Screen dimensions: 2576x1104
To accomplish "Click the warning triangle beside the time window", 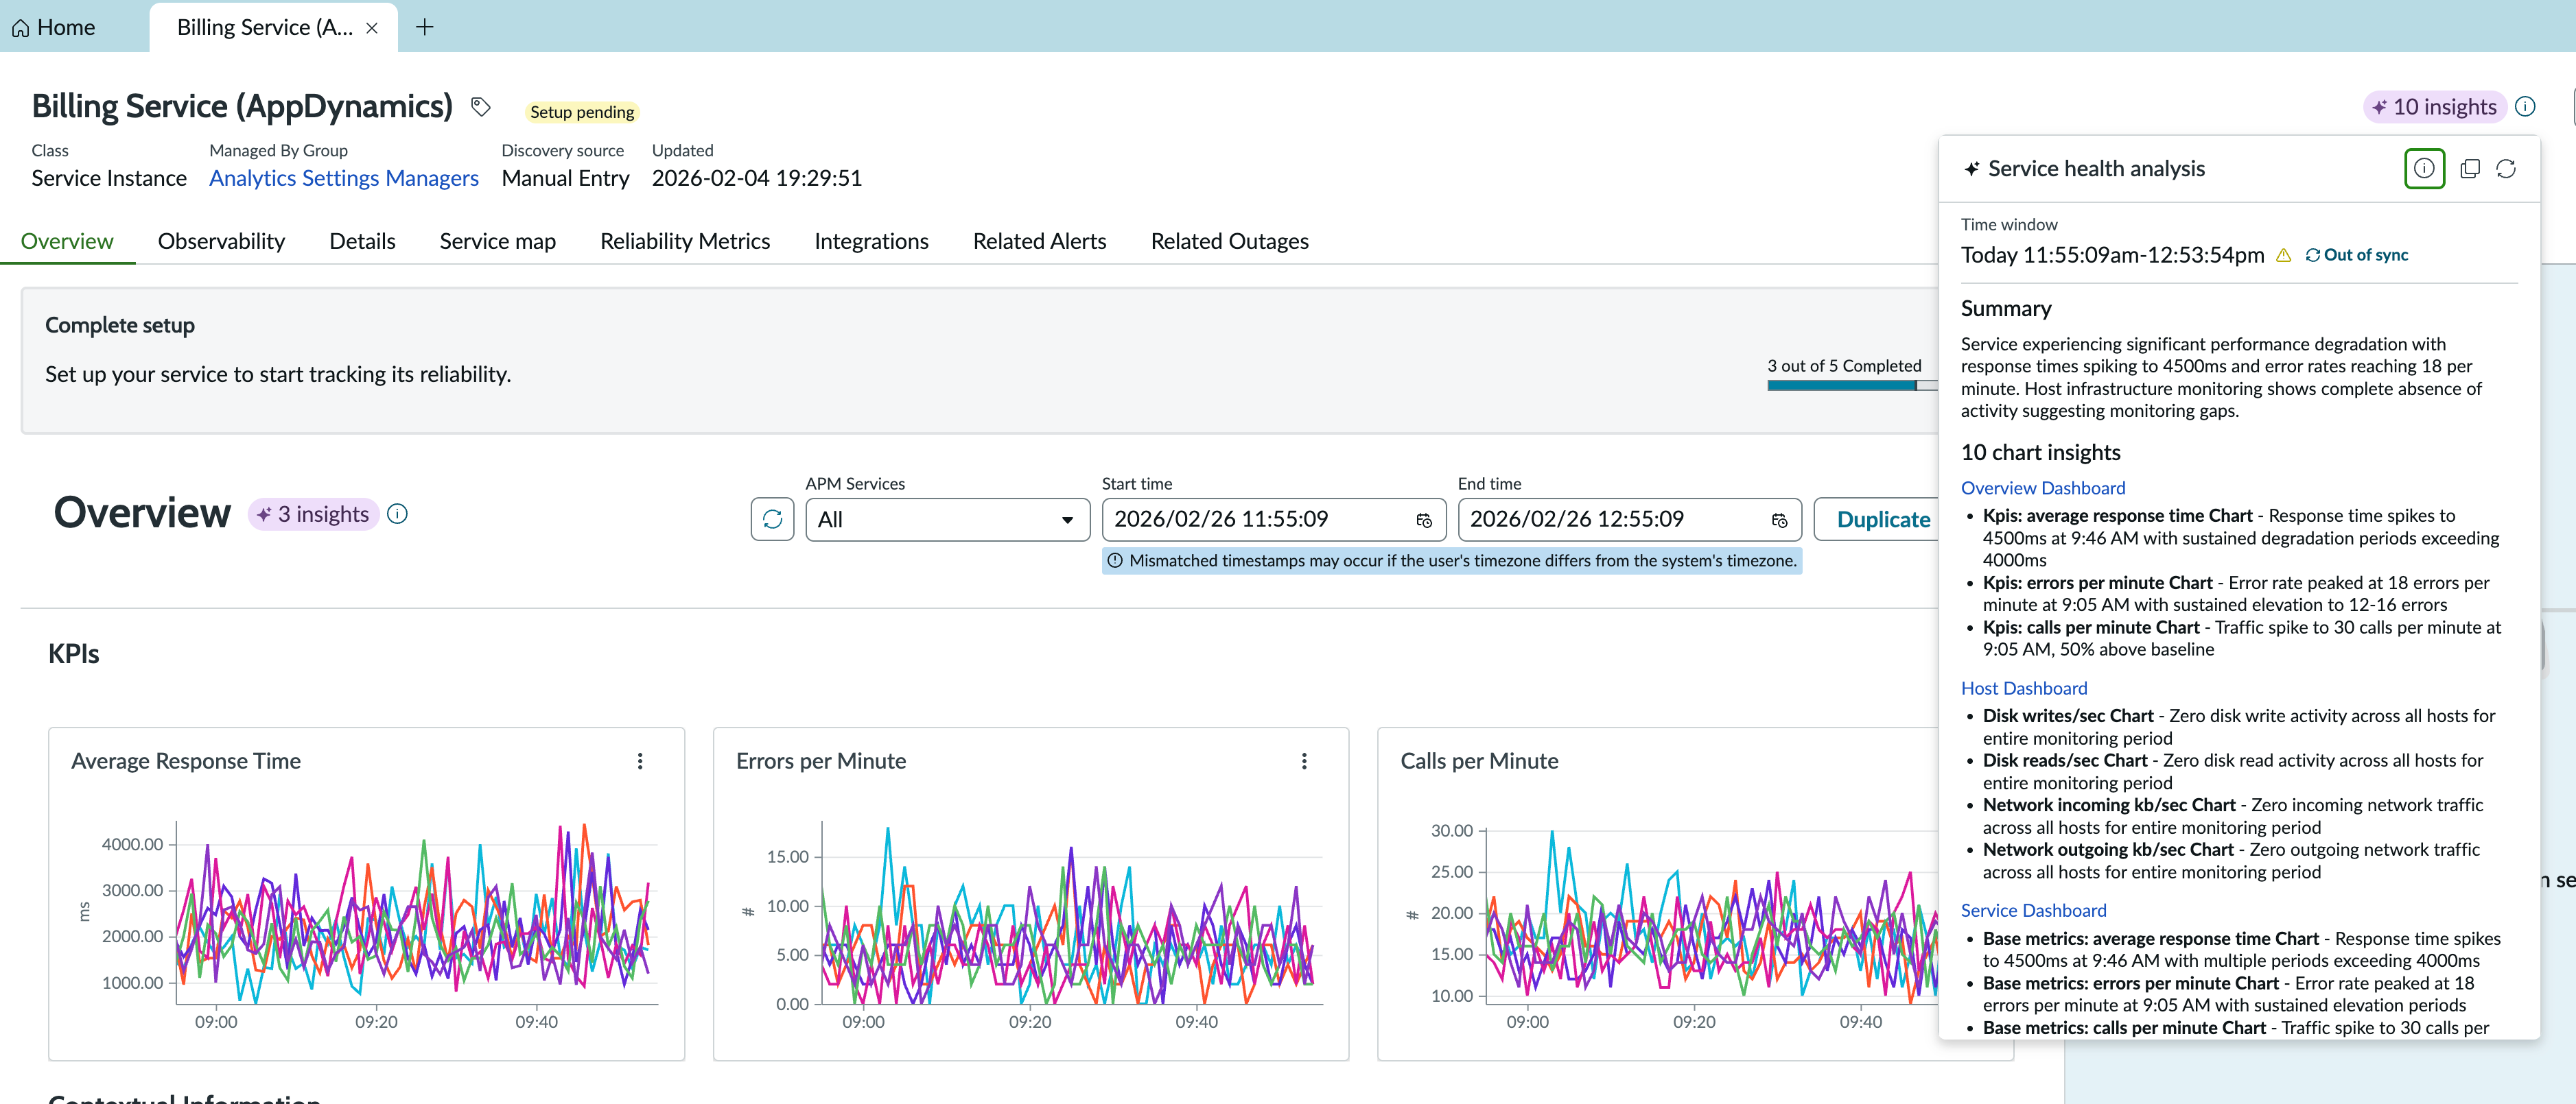I will [2284, 256].
